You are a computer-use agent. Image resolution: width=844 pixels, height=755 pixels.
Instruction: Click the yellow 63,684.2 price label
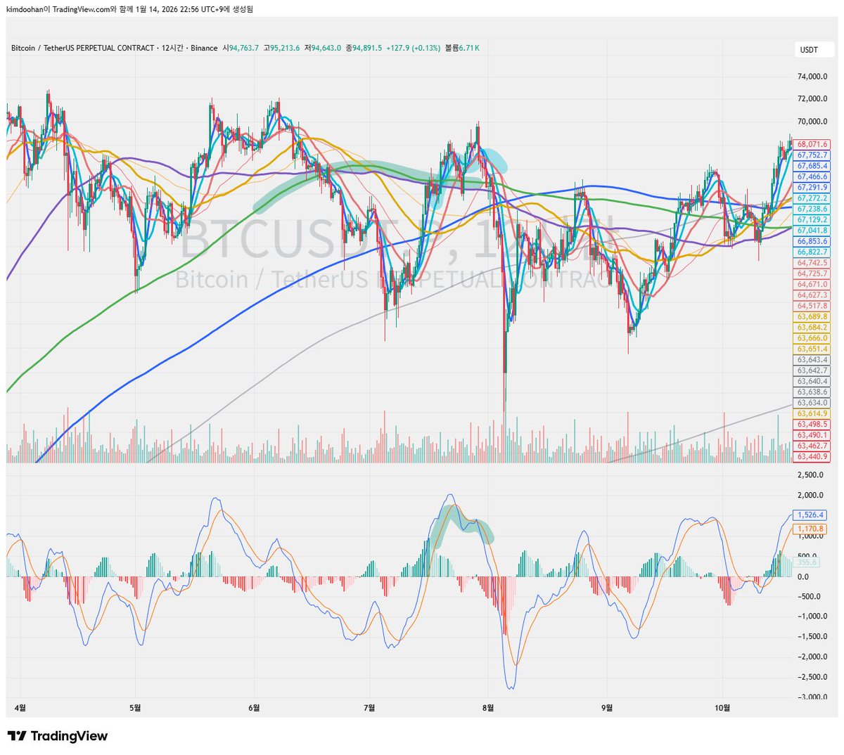(x=812, y=328)
